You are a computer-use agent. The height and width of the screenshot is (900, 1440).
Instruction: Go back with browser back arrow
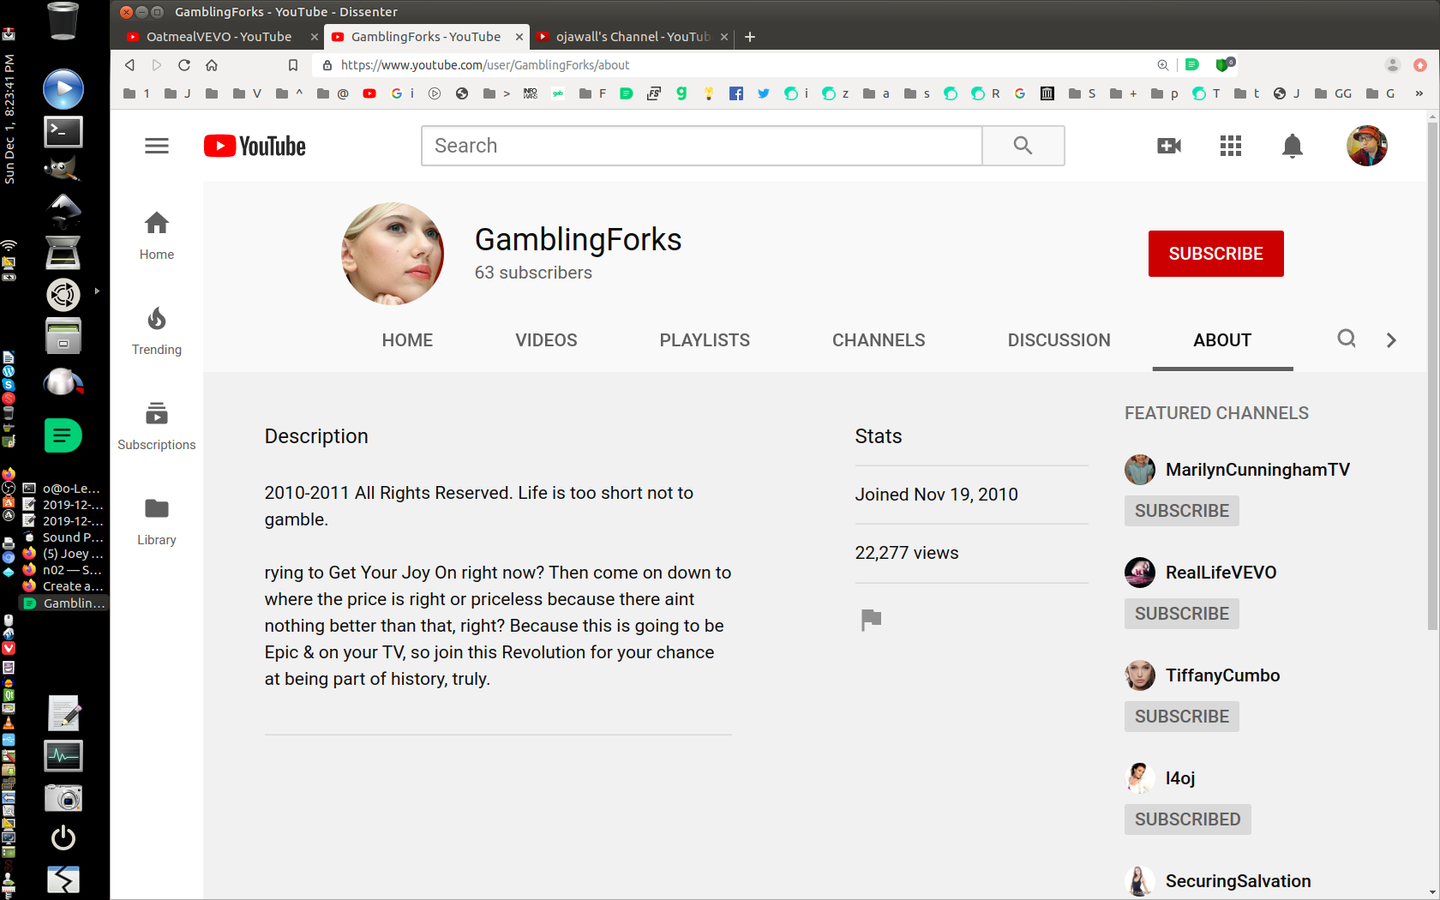[129, 65]
